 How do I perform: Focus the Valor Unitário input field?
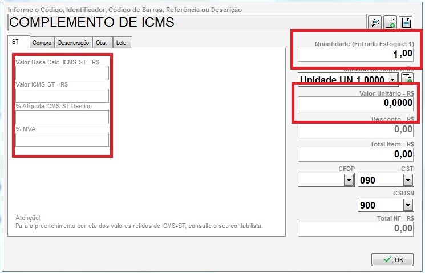click(355, 103)
